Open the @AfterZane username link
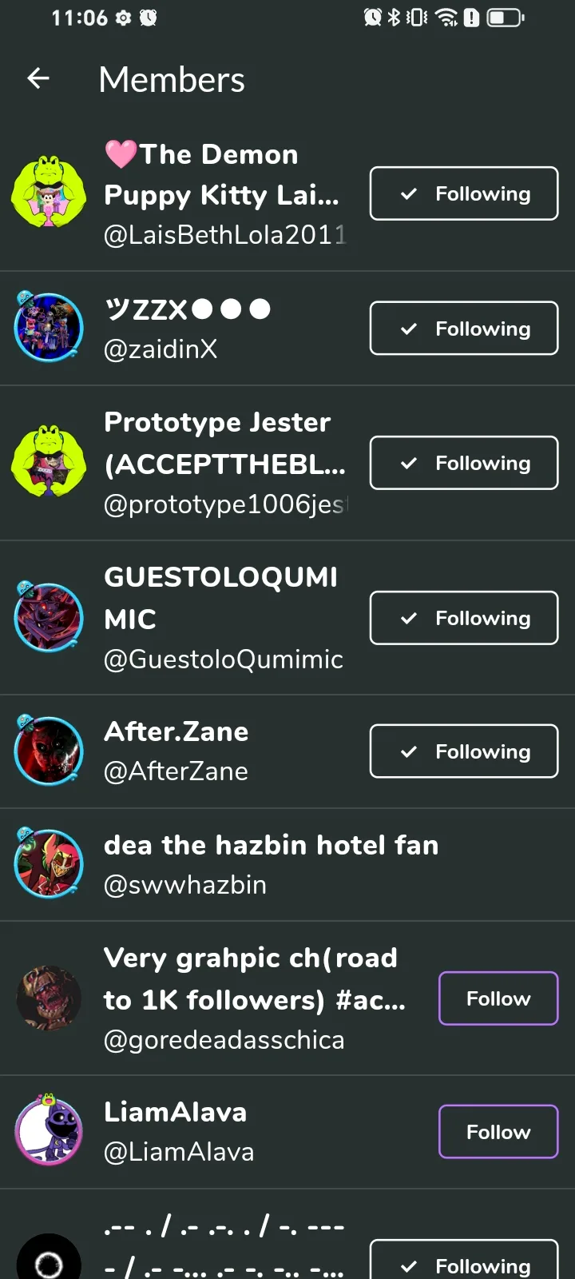 coord(176,771)
